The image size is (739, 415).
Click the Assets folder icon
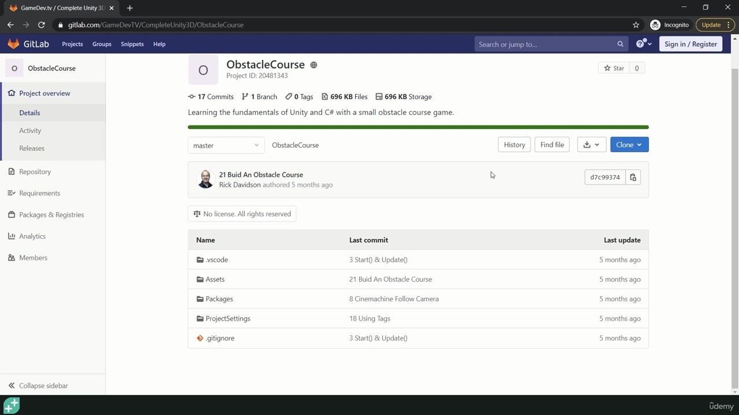(200, 279)
